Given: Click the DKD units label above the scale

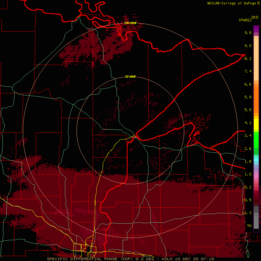Looking at the screenshot, I should click(x=255, y=17).
